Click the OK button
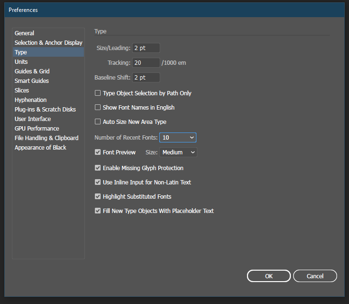The height and width of the screenshot is (304, 349). click(268, 276)
